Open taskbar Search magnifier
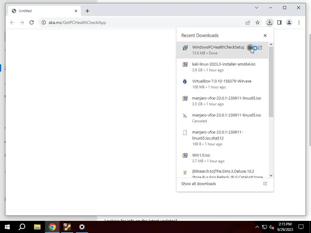 pos(22,227)
